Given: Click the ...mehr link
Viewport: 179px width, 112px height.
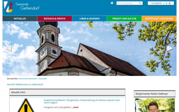Looking at the screenshot, I should (x=75, y=107).
